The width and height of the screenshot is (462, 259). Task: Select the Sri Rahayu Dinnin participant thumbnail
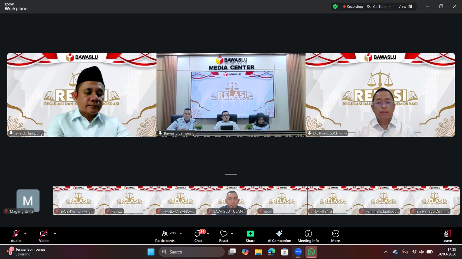(434, 201)
